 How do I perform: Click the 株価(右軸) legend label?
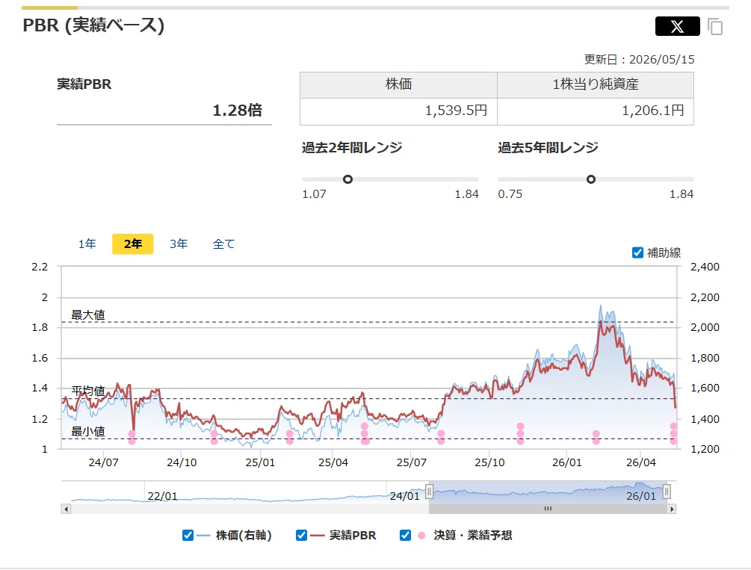tap(244, 535)
